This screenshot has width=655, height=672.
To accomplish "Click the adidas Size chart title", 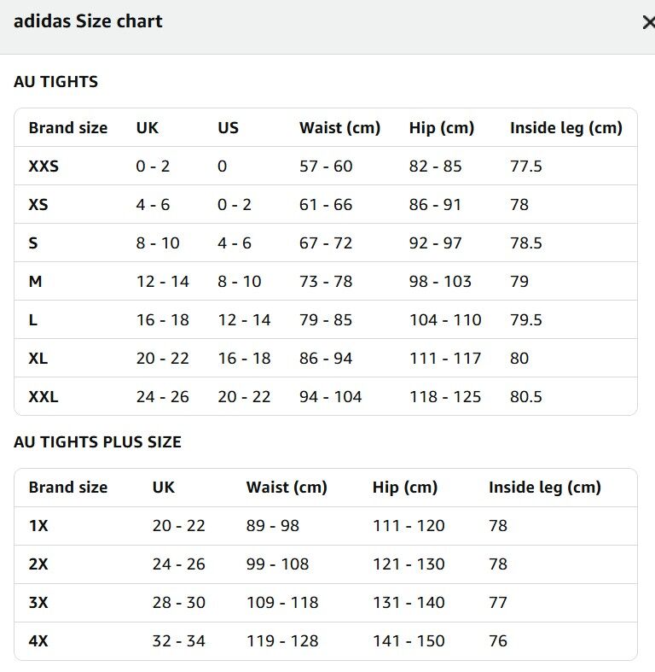I will 88,21.
